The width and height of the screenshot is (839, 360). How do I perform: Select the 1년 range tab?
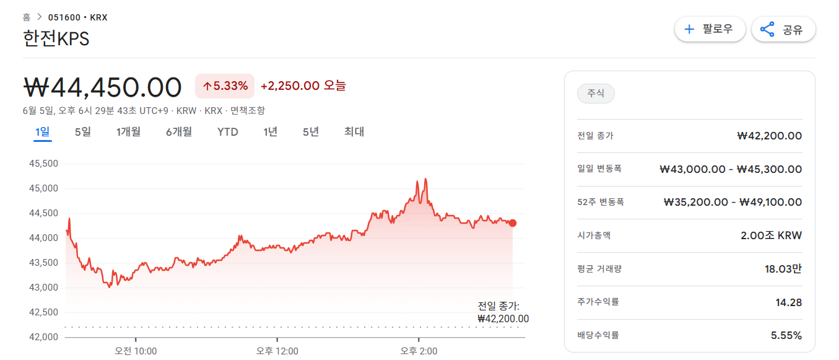click(x=269, y=131)
